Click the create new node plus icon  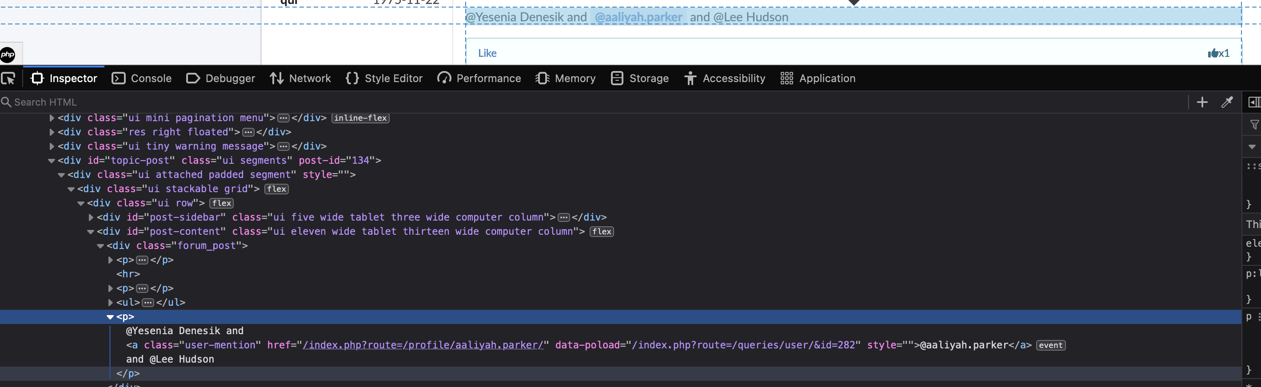pyautogui.click(x=1202, y=102)
